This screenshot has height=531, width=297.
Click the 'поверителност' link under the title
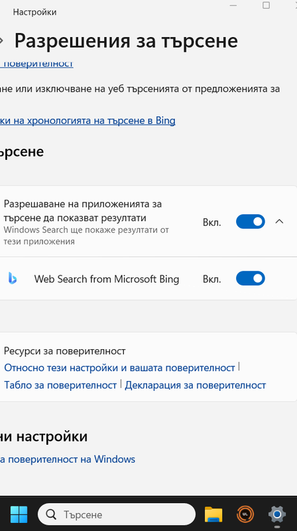point(36,63)
